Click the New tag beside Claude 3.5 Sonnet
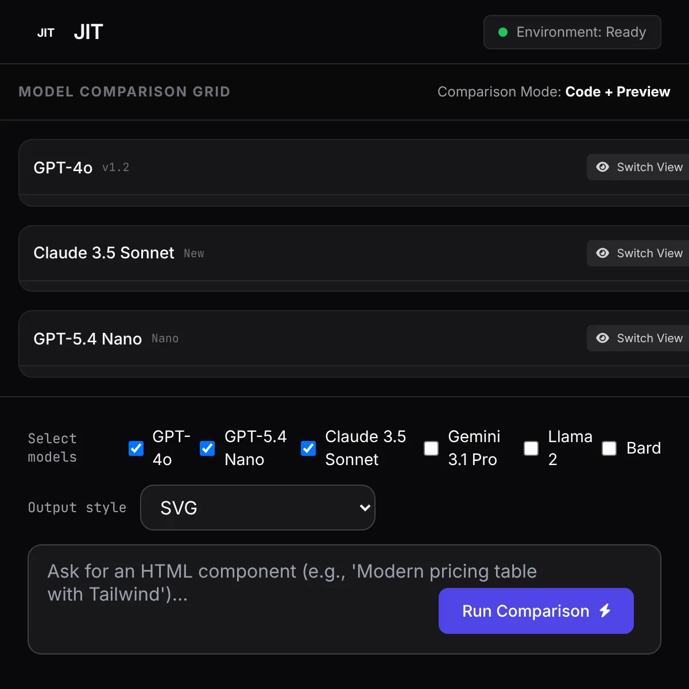 194,253
